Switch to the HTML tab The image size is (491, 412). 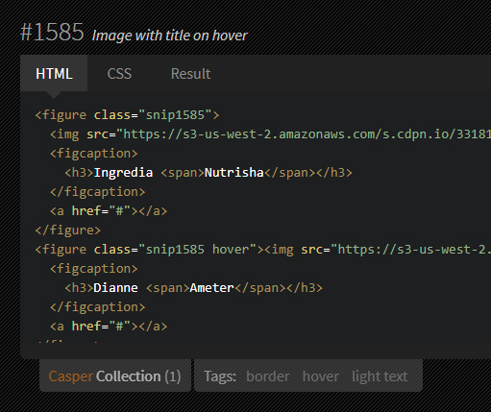click(54, 74)
